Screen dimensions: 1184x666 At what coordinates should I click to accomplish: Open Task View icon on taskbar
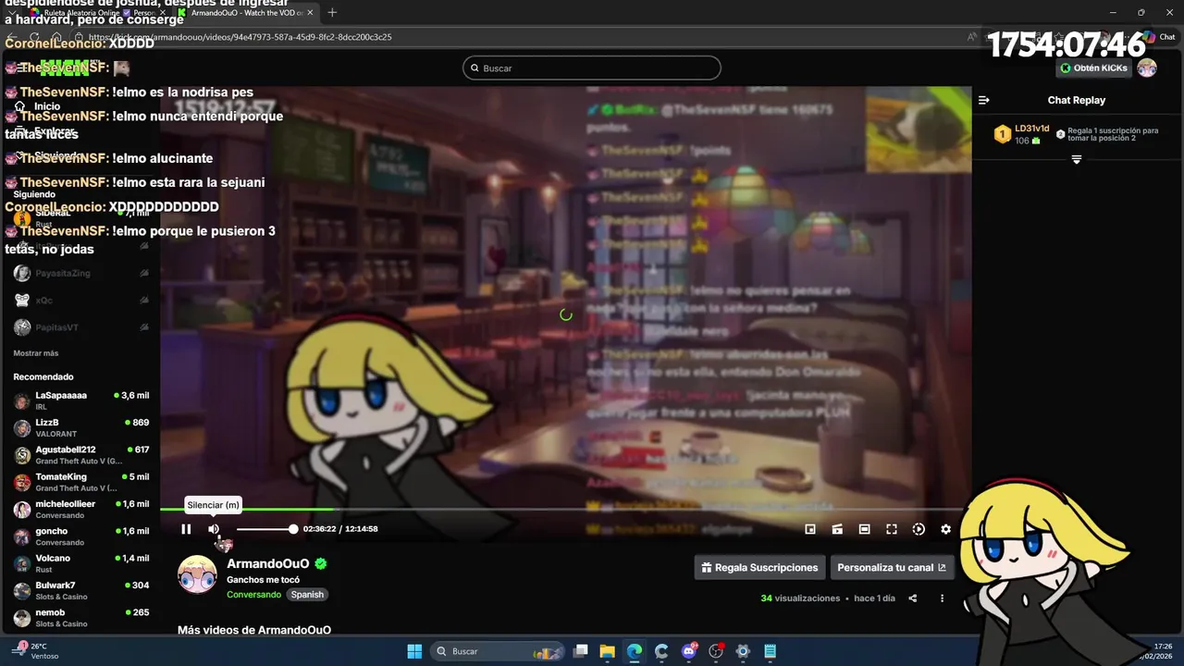pos(580,651)
